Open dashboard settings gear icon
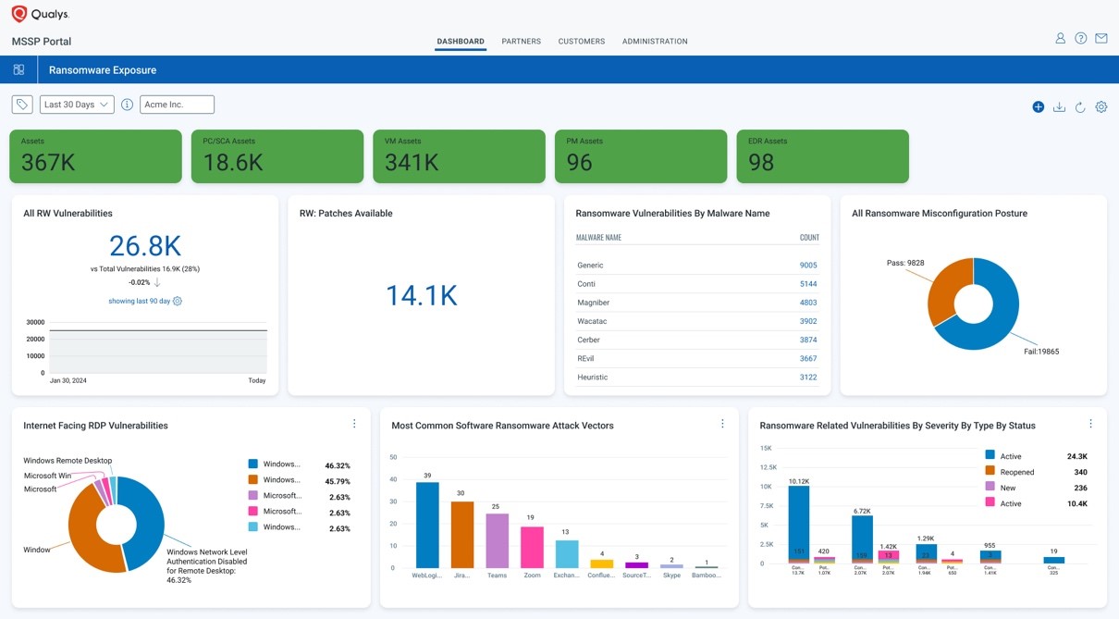This screenshot has width=1119, height=619. [x=1101, y=107]
